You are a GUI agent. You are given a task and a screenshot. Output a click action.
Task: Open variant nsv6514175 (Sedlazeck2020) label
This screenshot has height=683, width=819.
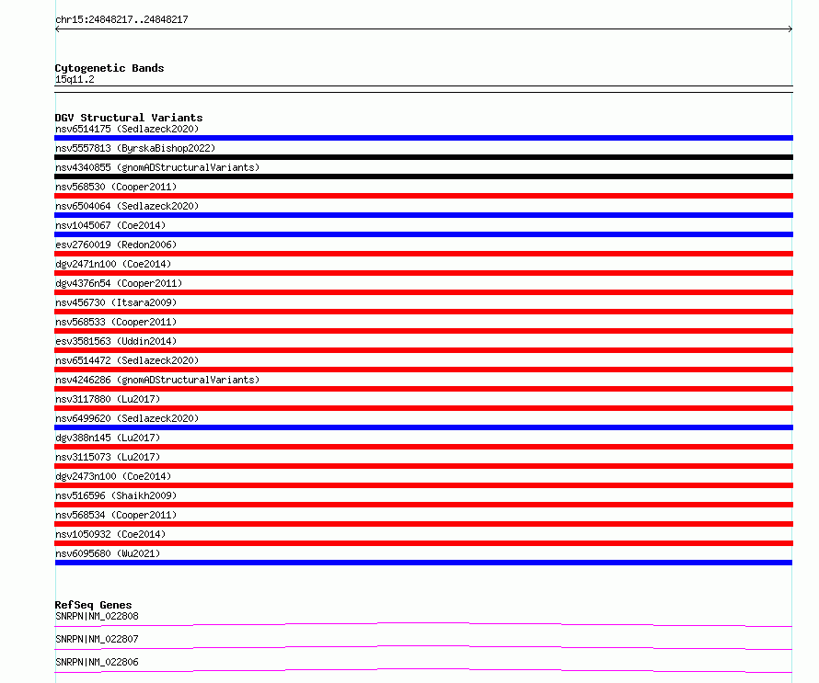point(127,129)
